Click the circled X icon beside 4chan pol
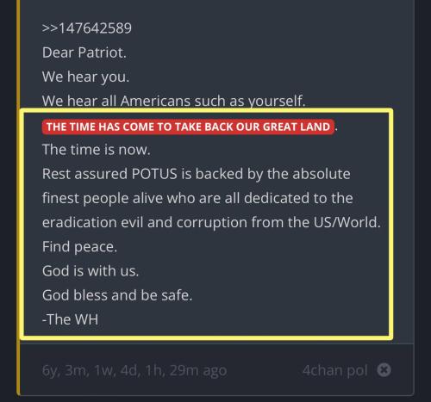431x402 pixels. click(384, 369)
